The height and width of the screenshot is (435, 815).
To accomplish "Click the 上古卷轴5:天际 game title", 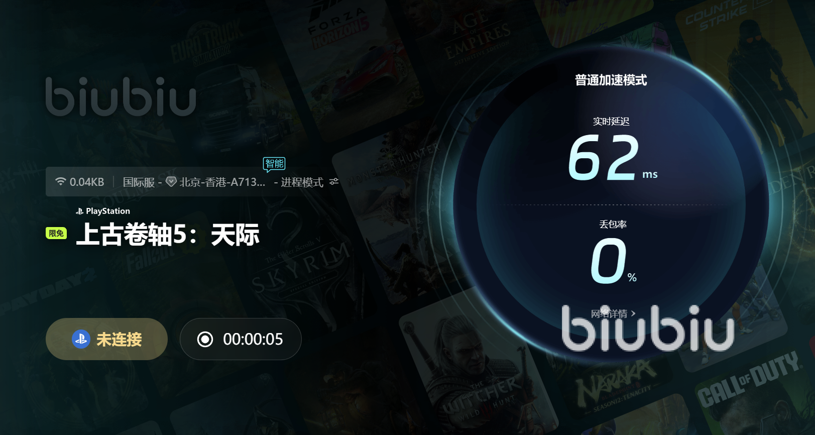I will coord(168,235).
